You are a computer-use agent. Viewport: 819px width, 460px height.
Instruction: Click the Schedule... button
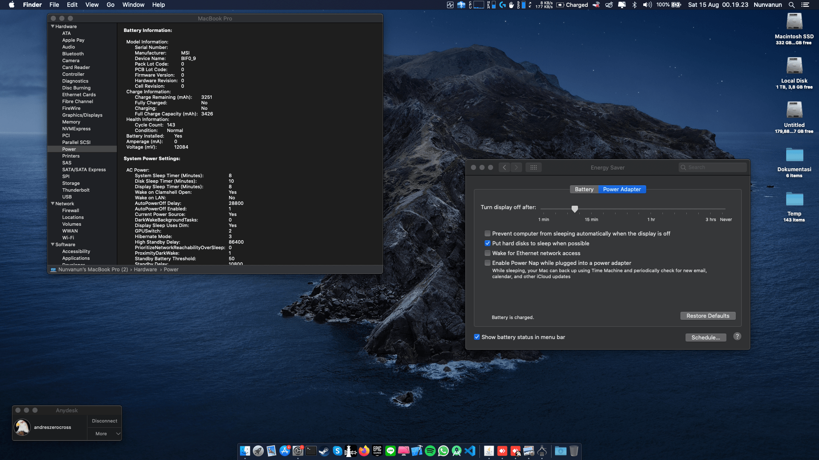[706, 337]
